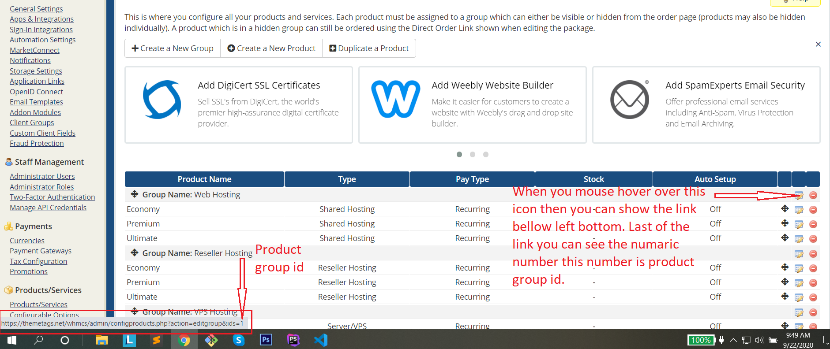Create a New Group

tap(173, 48)
